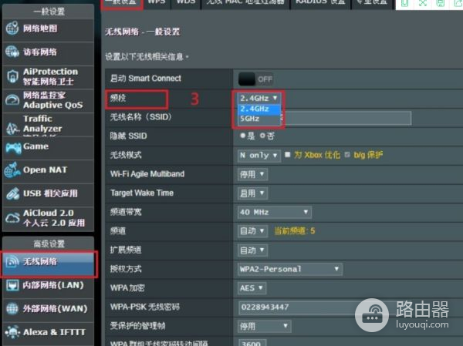Open Game menu entry
This screenshot has width=463, height=346.
pos(48,147)
